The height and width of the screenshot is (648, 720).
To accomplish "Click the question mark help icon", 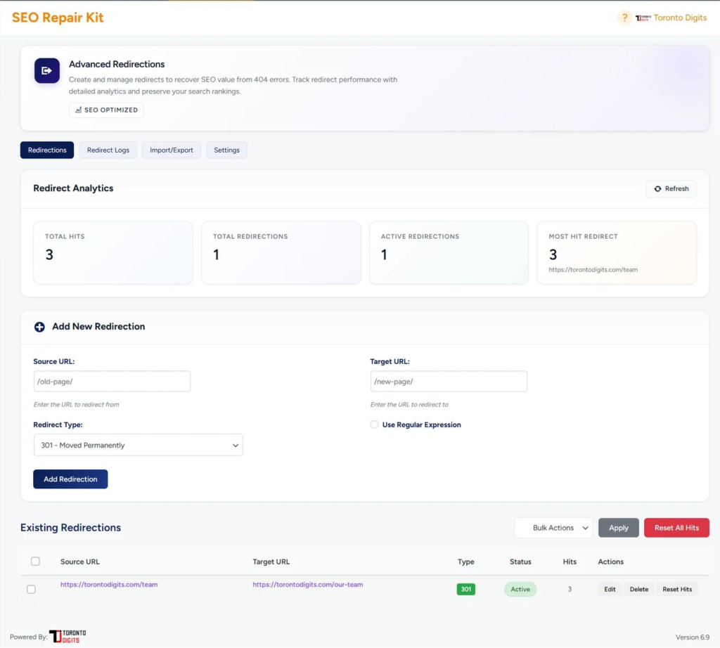I will (x=624, y=18).
